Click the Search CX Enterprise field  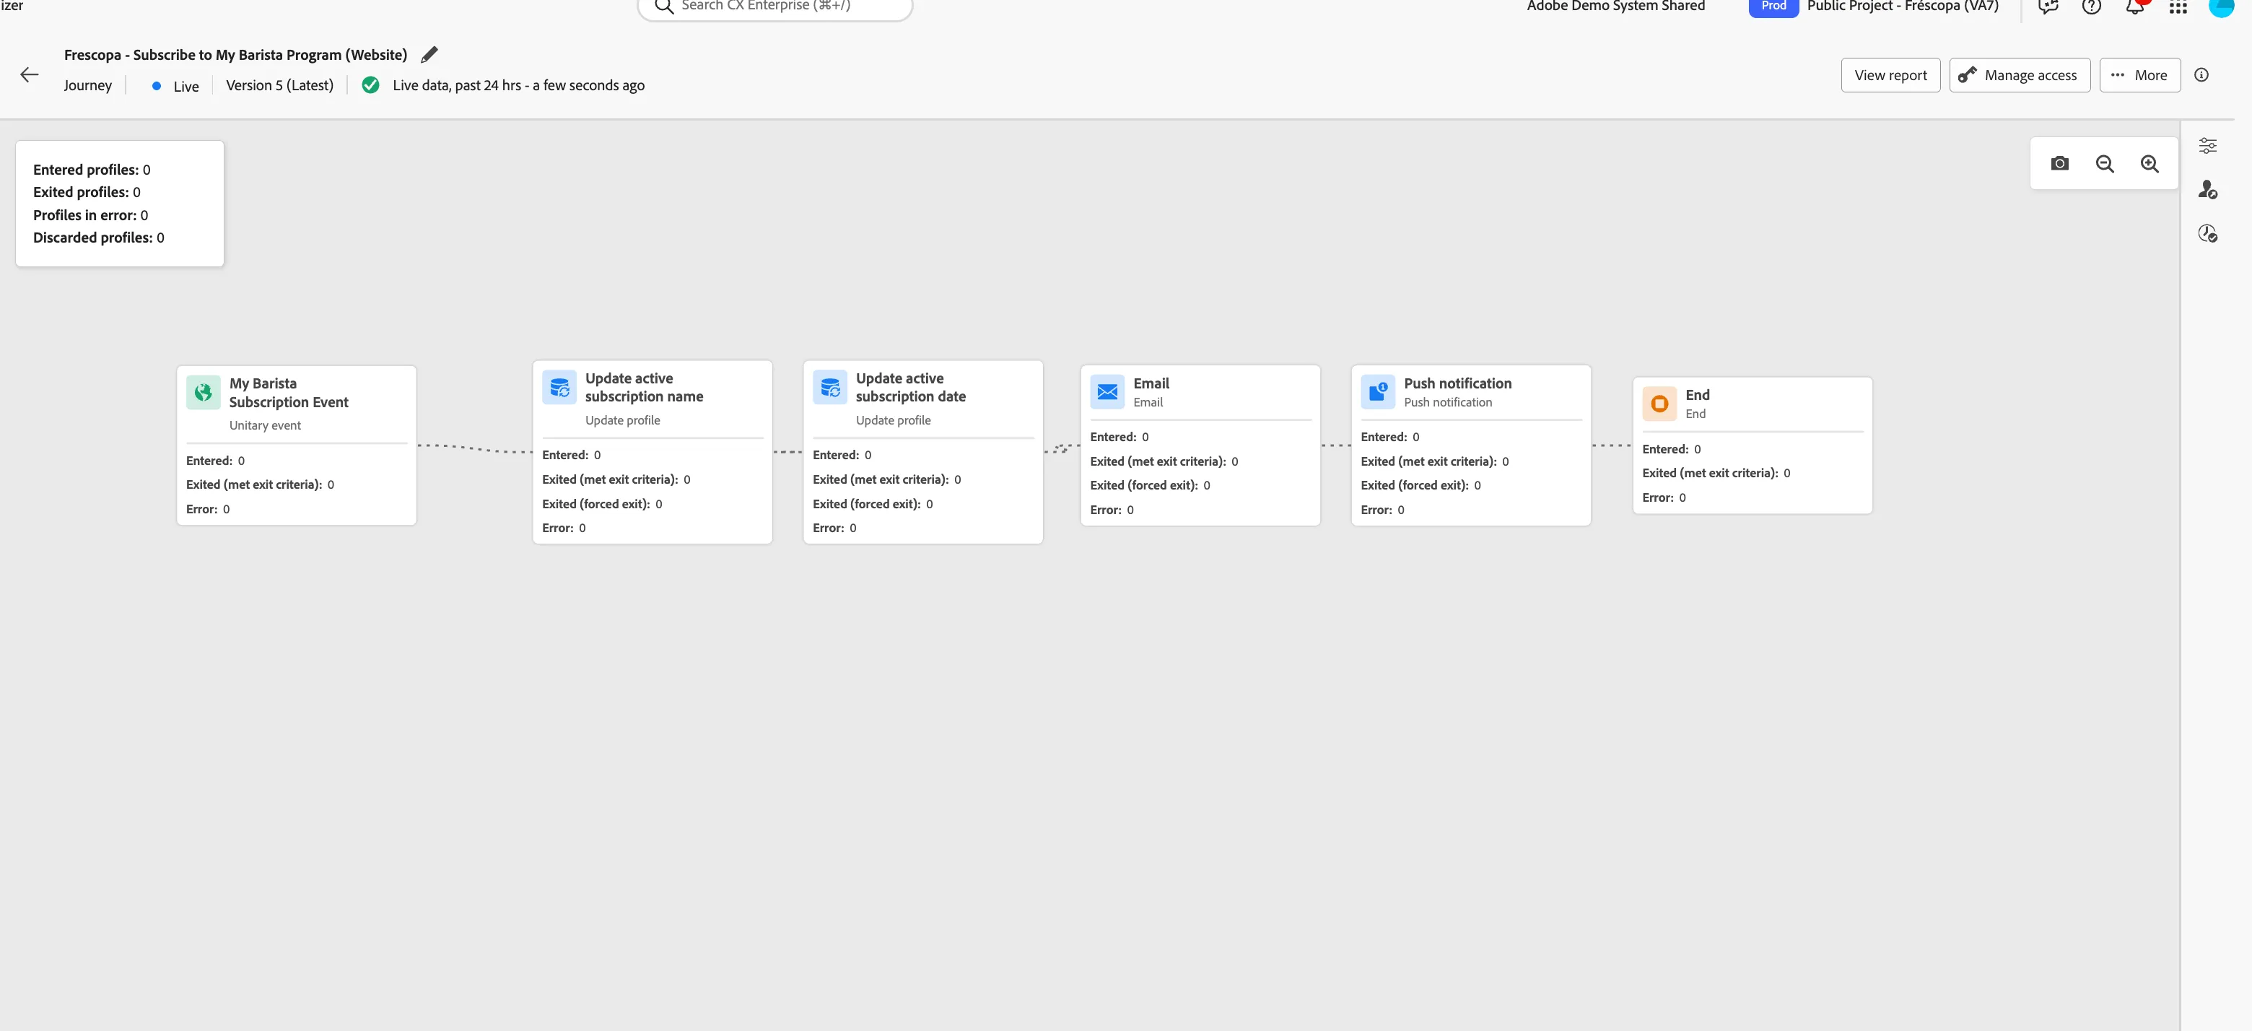774,6
